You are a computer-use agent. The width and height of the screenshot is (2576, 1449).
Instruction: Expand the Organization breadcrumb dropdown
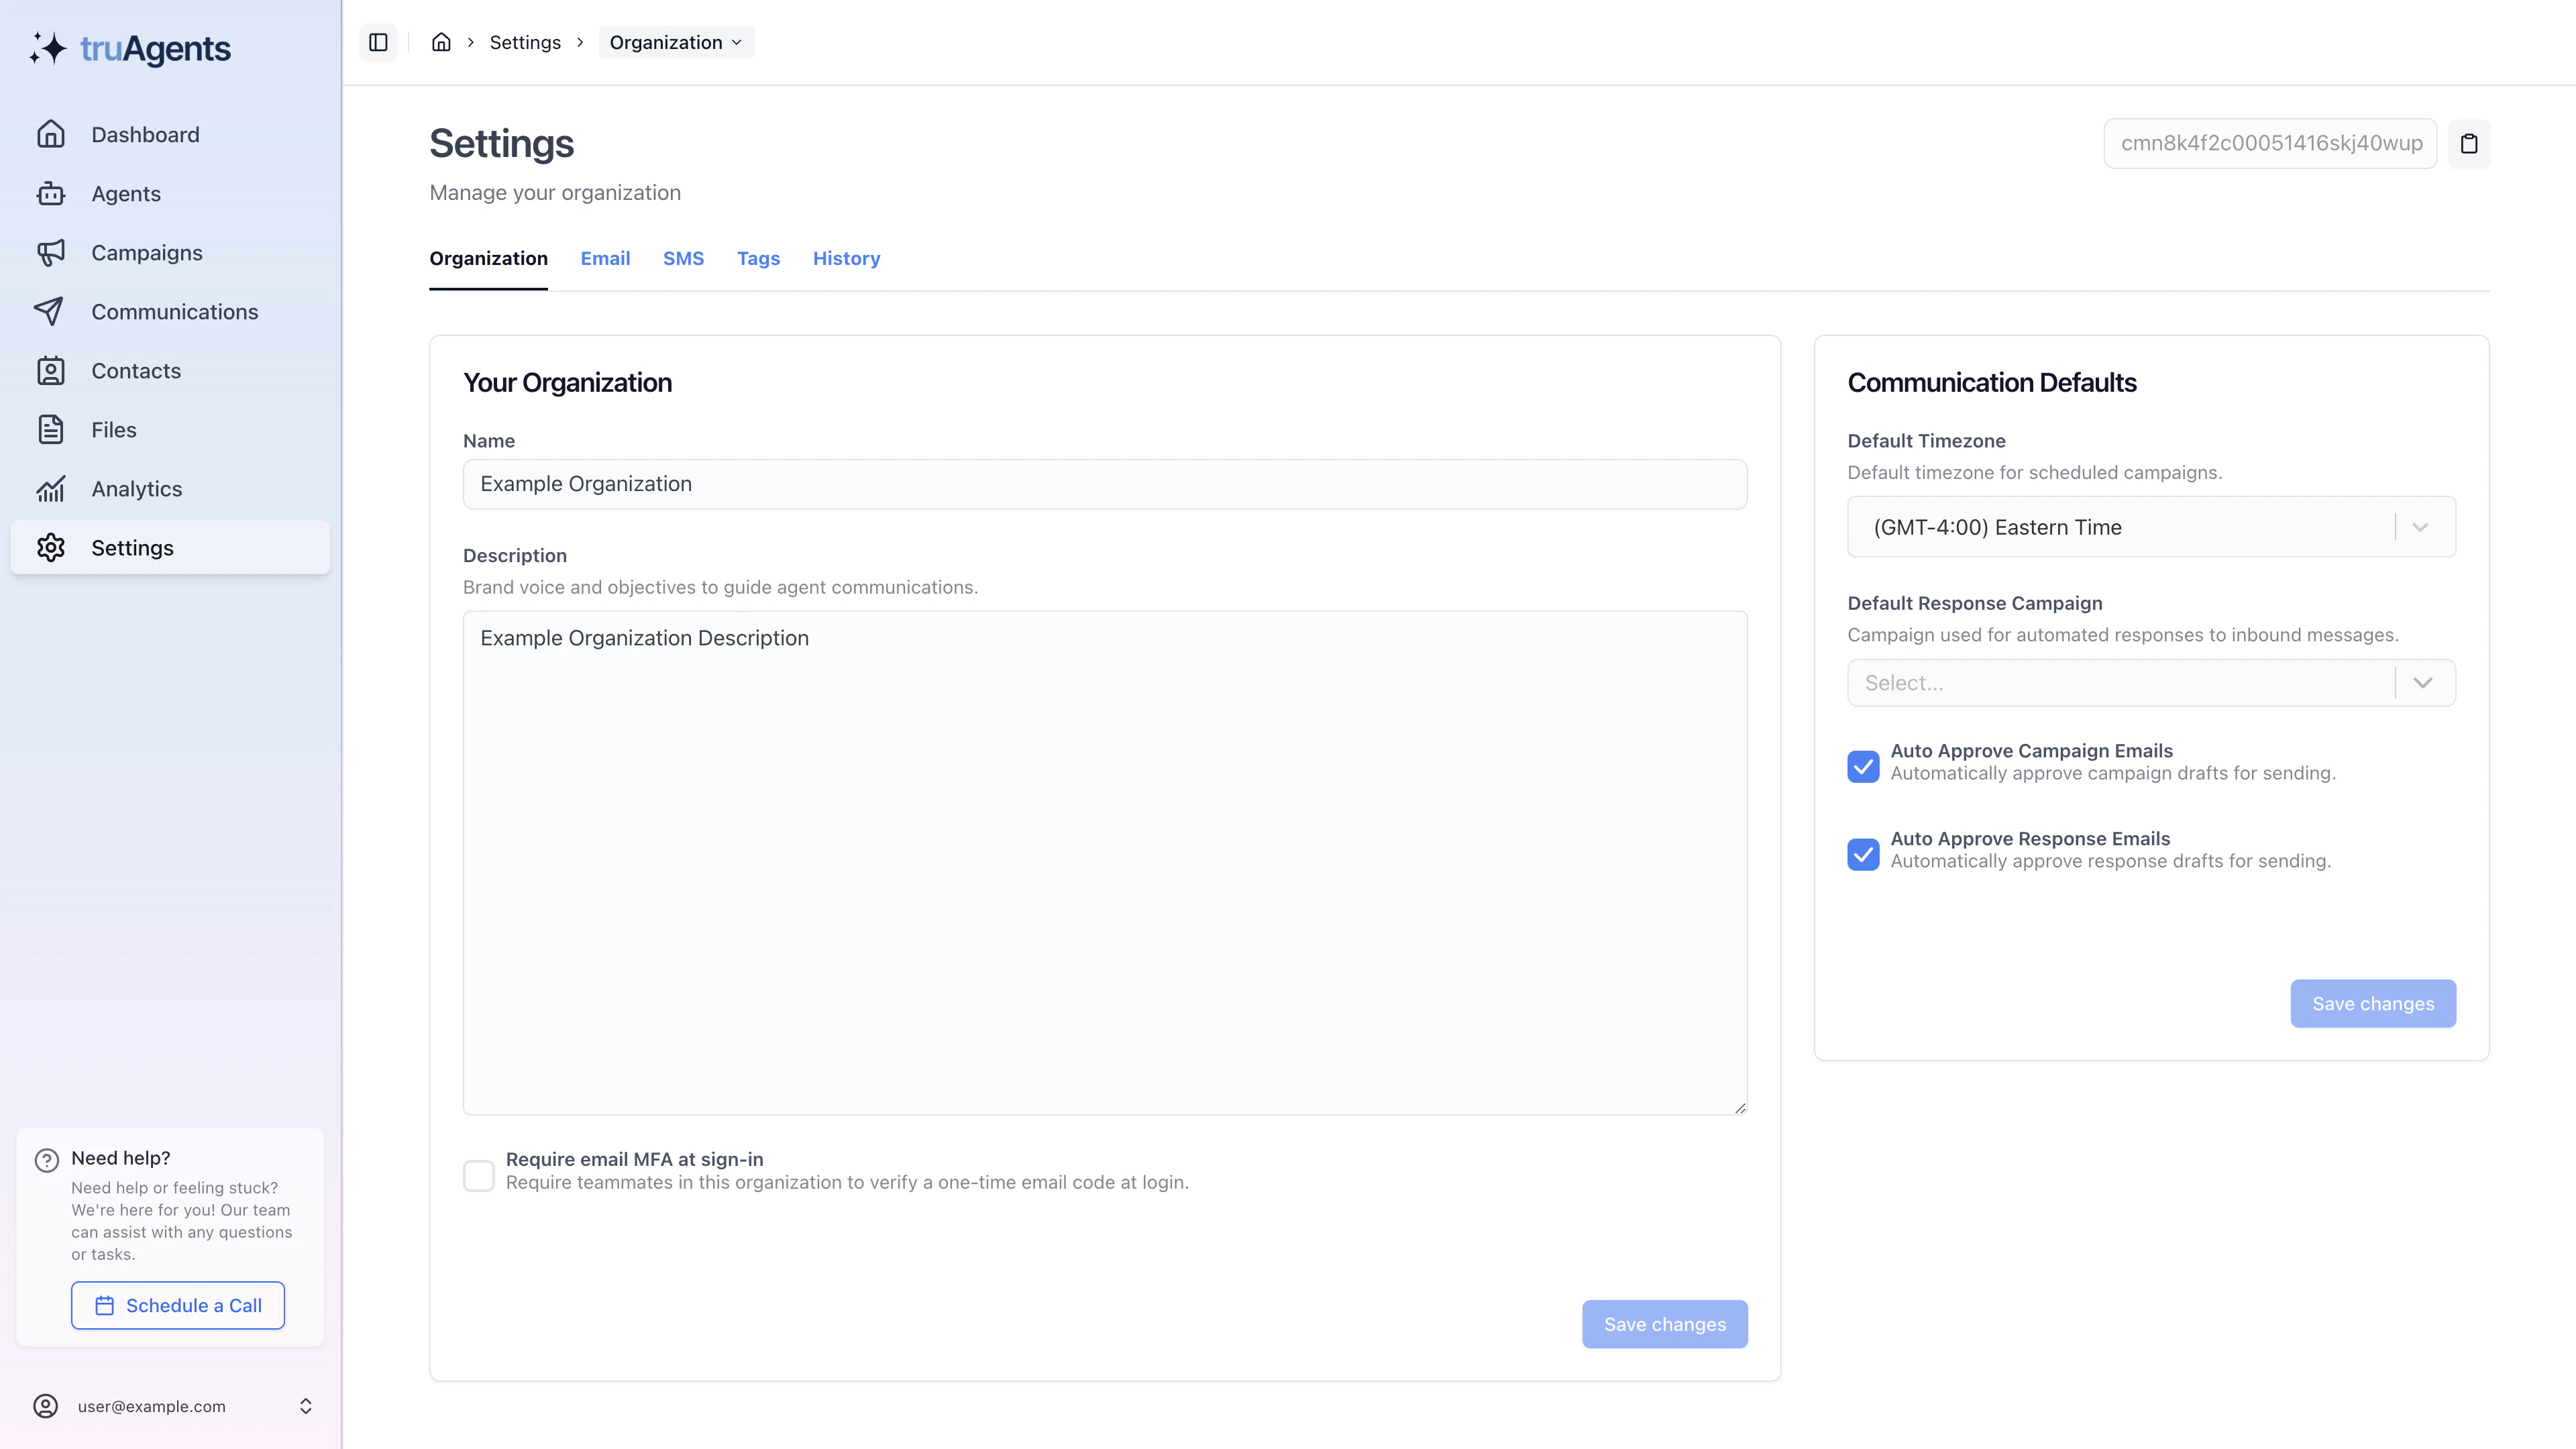[676, 42]
